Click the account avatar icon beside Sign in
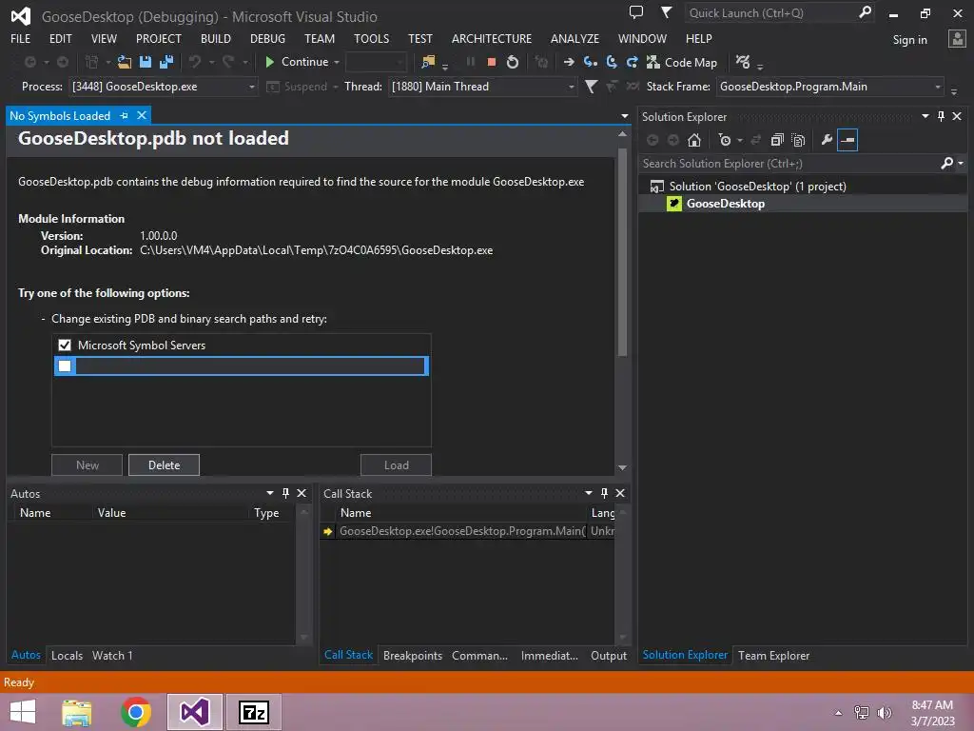This screenshot has width=974, height=731. coord(957,39)
